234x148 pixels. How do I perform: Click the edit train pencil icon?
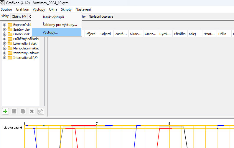[14, 111]
